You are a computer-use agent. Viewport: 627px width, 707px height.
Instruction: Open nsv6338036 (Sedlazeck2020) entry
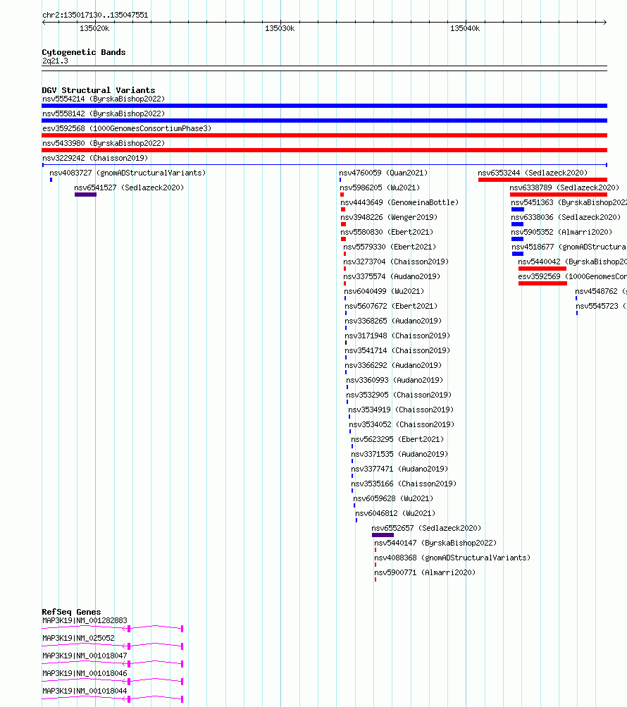[566, 217]
